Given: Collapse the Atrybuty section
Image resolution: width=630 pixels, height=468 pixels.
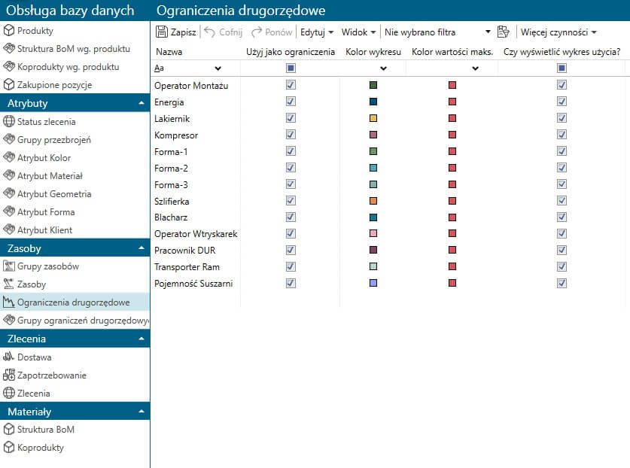Looking at the screenshot, I should (142, 103).
